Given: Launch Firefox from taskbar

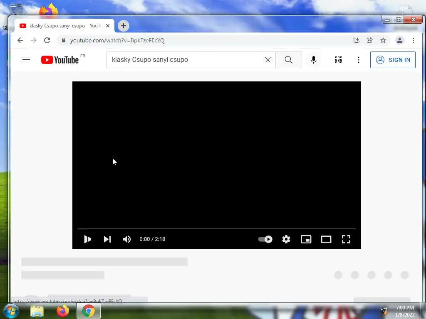Looking at the screenshot, I should coord(63,311).
